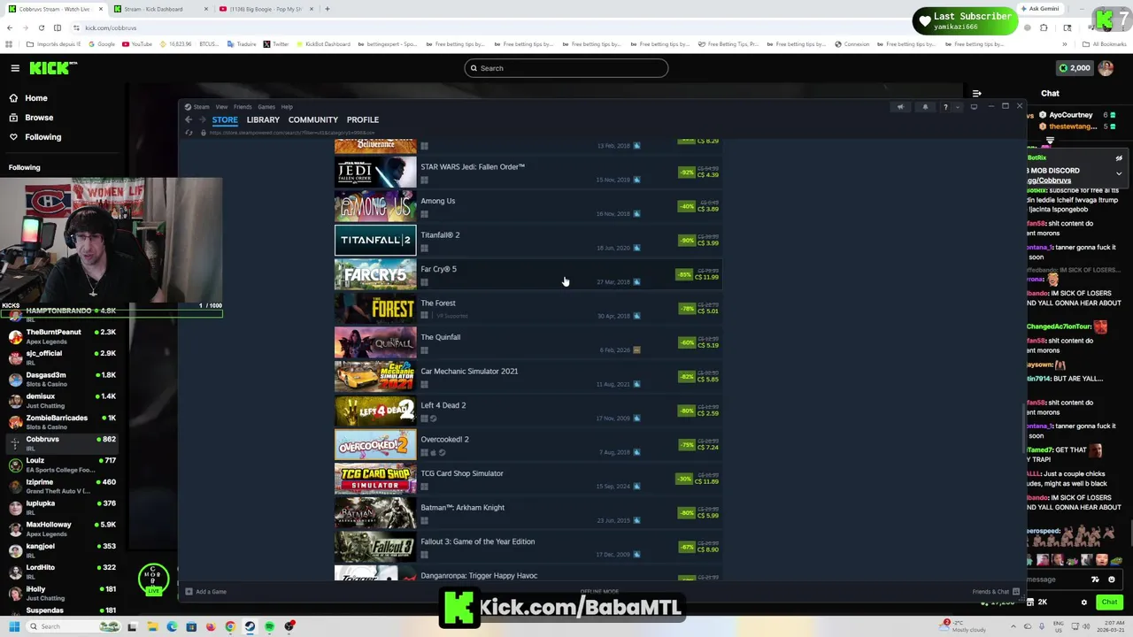1133x637 pixels.
Task: Open Chrome extensions puzzle icon
Action: (x=1044, y=27)
